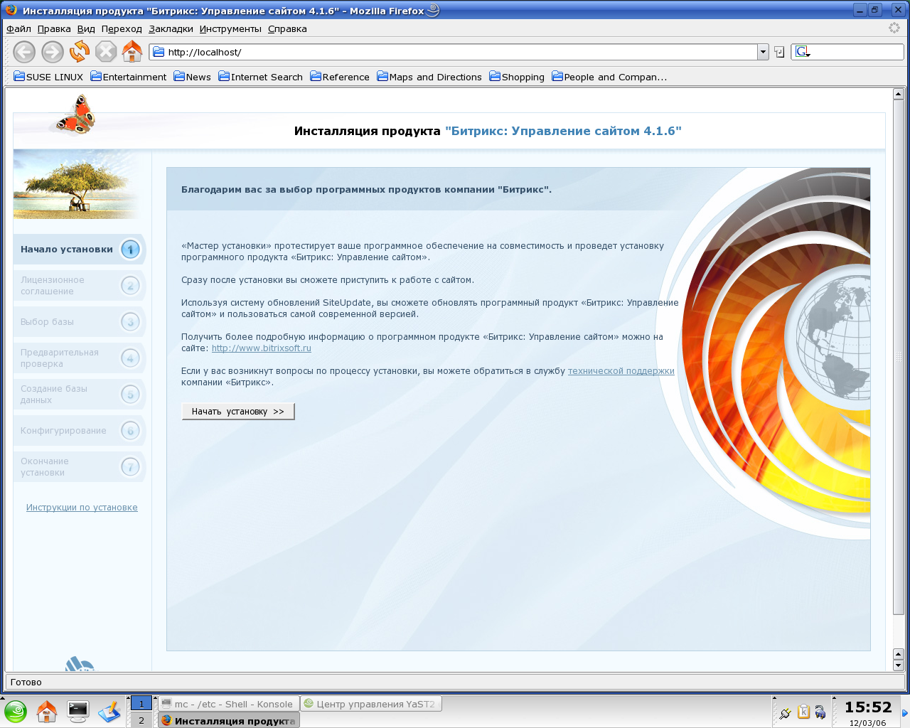Image resolution: width=910 pixels, height=728 pixels.
Task: Switch to Инсталляция продукта taskbar entry
Action: coord(227,720)
